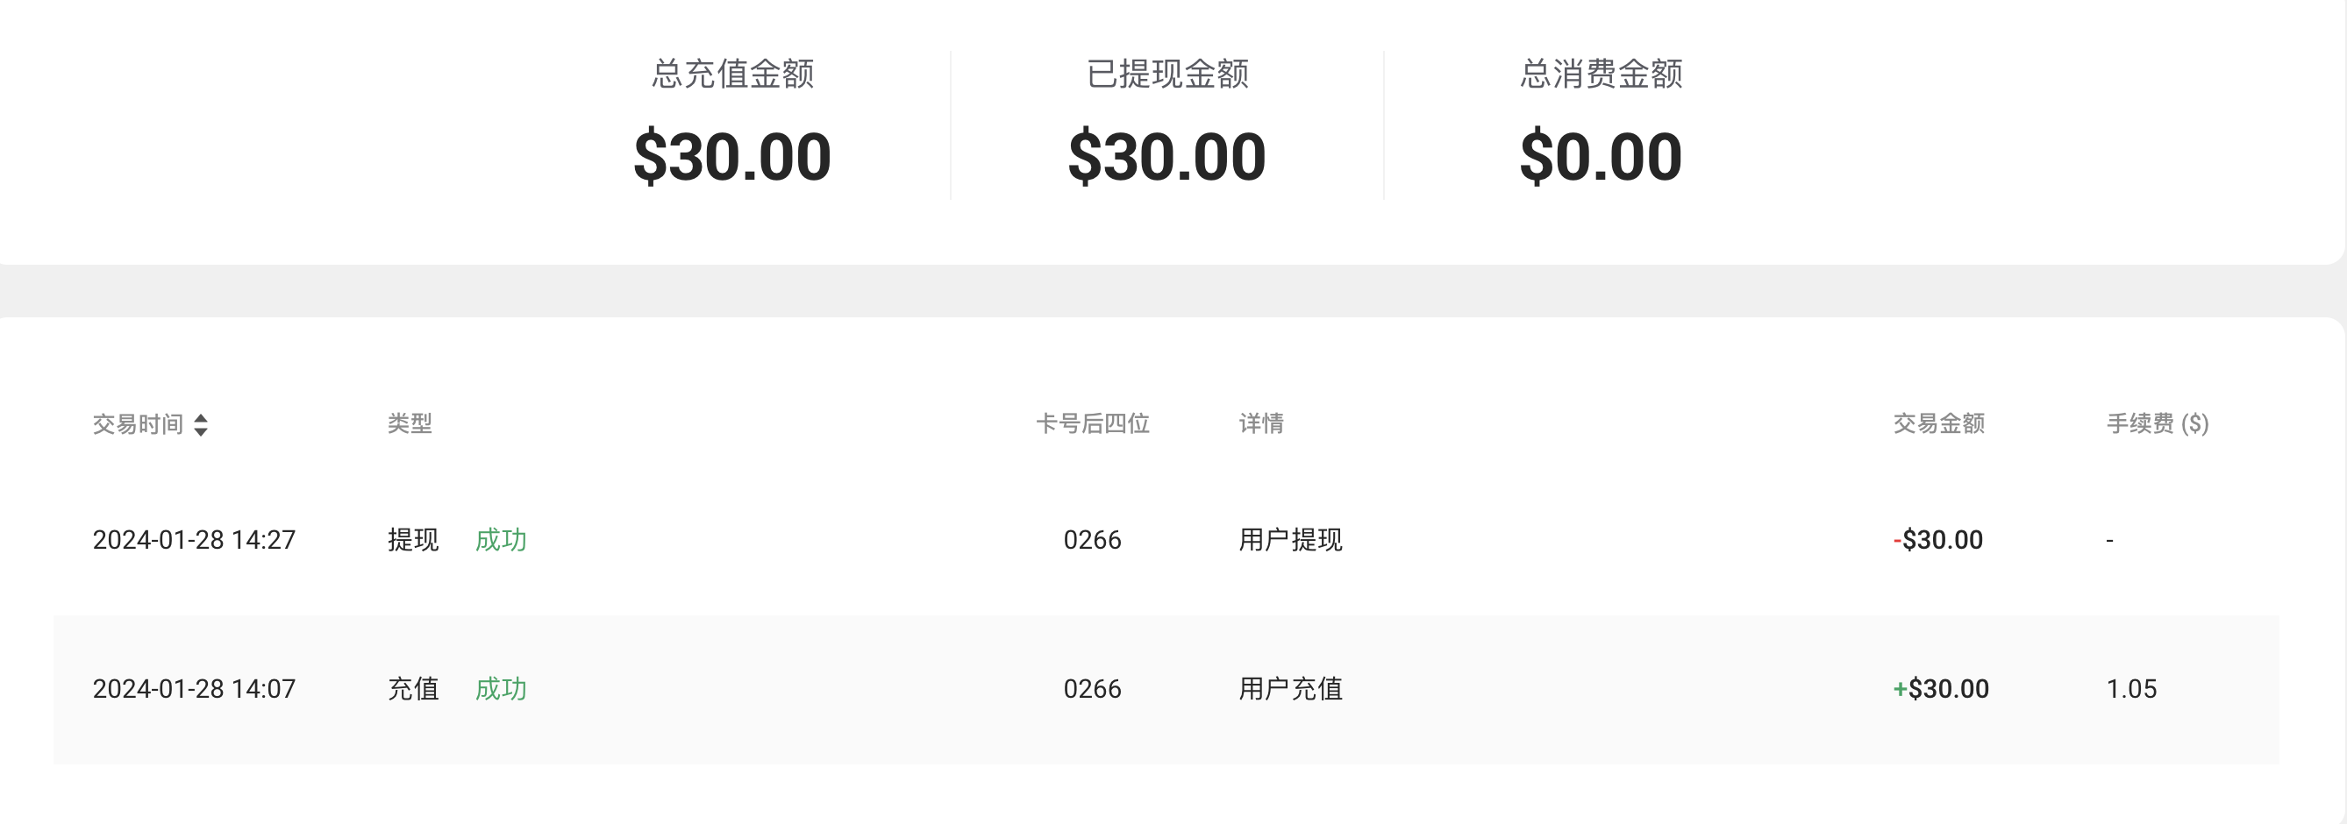The image size is (2347, 824).
Task: Click the +$30.00 transaction amount
Action: (1941, 689)
